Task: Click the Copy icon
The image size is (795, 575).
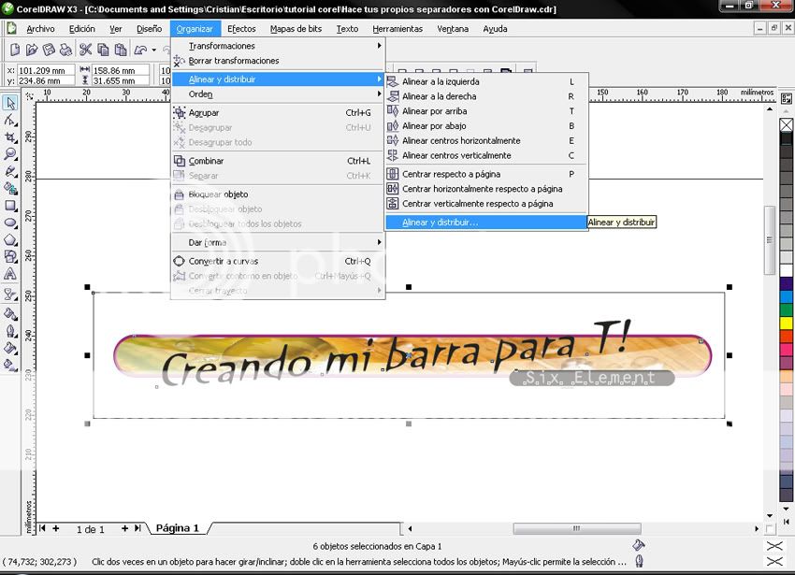Action: [x=103, y=50]
